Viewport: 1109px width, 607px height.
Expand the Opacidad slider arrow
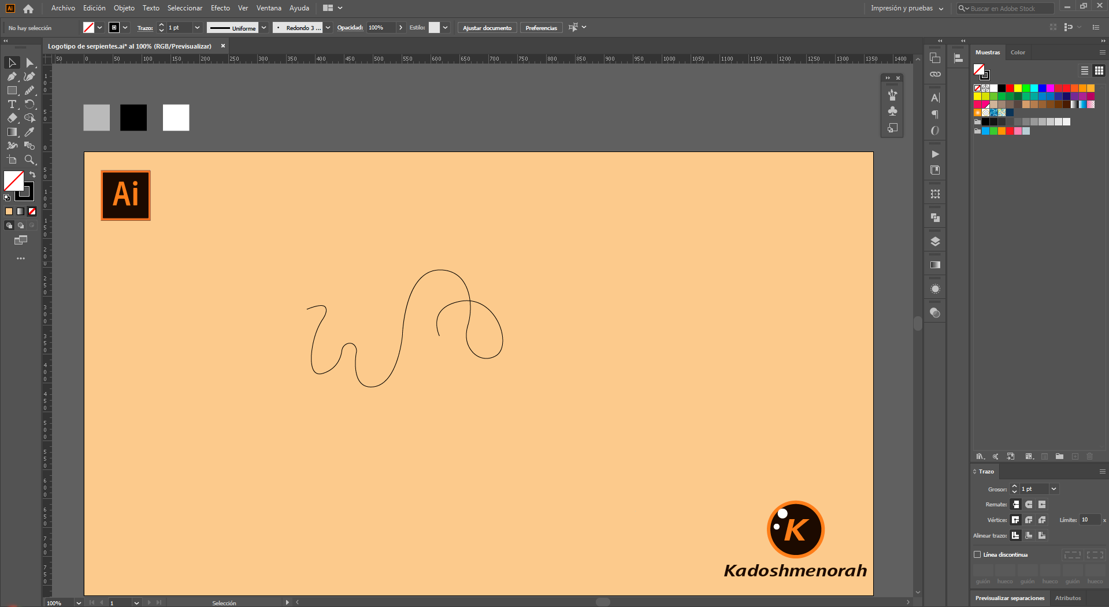point(400,28)
